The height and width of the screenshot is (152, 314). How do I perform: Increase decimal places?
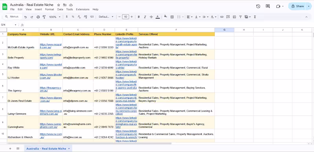click(x=85, y=17)
